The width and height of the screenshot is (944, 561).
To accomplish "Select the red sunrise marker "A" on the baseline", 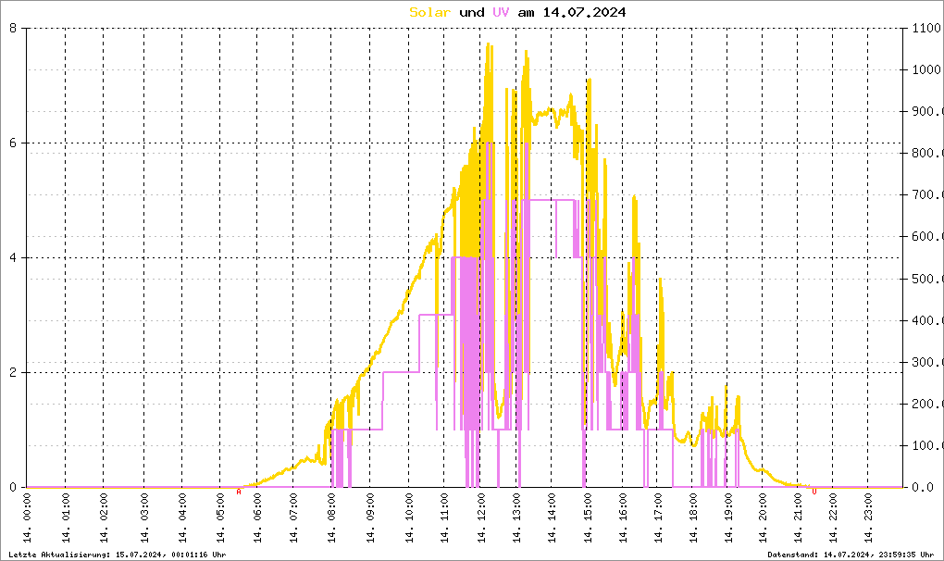I will coord(239,492).
